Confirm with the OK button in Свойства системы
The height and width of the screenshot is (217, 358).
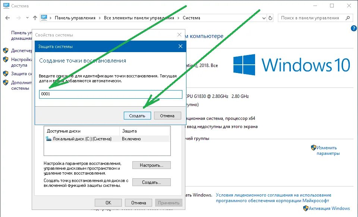[108, 202]
